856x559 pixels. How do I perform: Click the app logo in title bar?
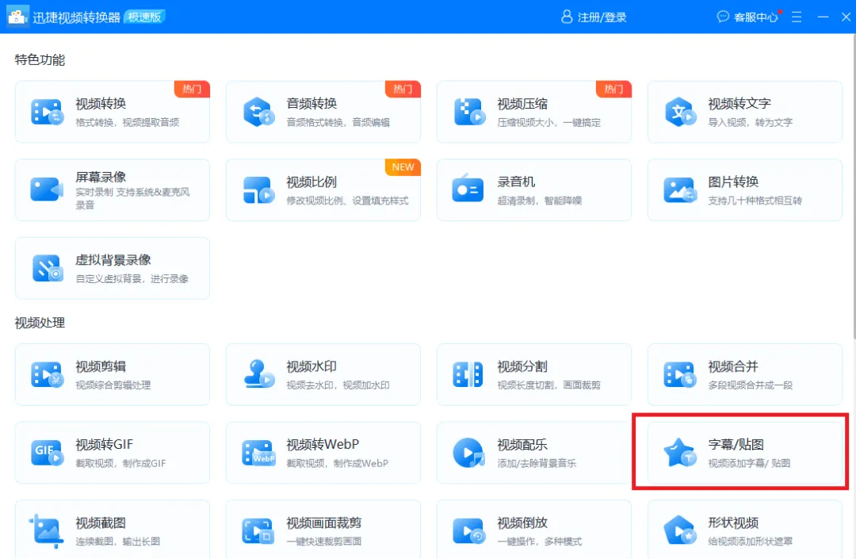tap(17, 17)
